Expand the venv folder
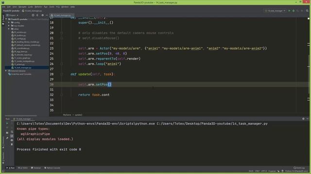 coord(9,29)
